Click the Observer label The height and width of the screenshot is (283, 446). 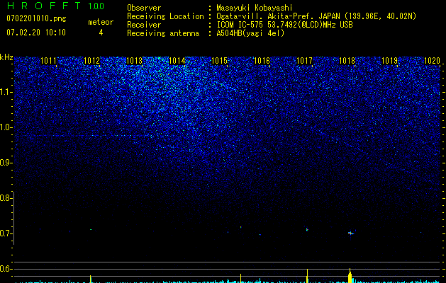tap(144, 8)
